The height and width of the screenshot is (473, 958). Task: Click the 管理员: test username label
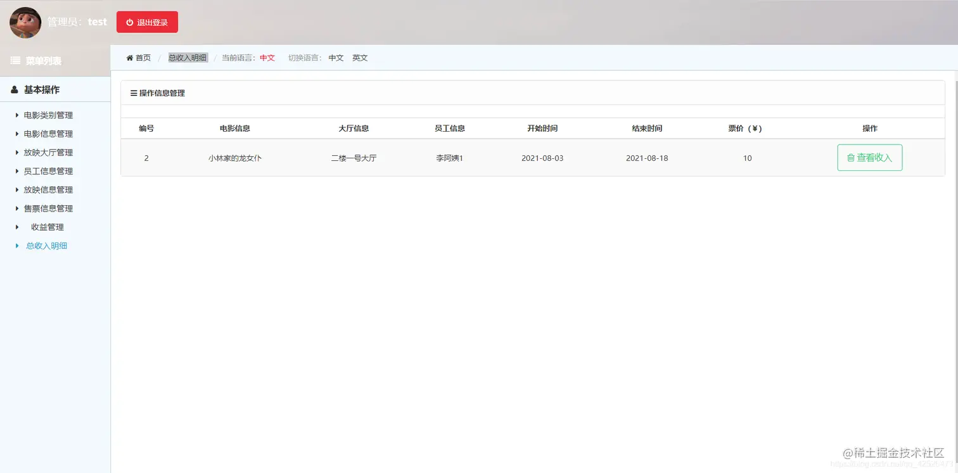77,22
